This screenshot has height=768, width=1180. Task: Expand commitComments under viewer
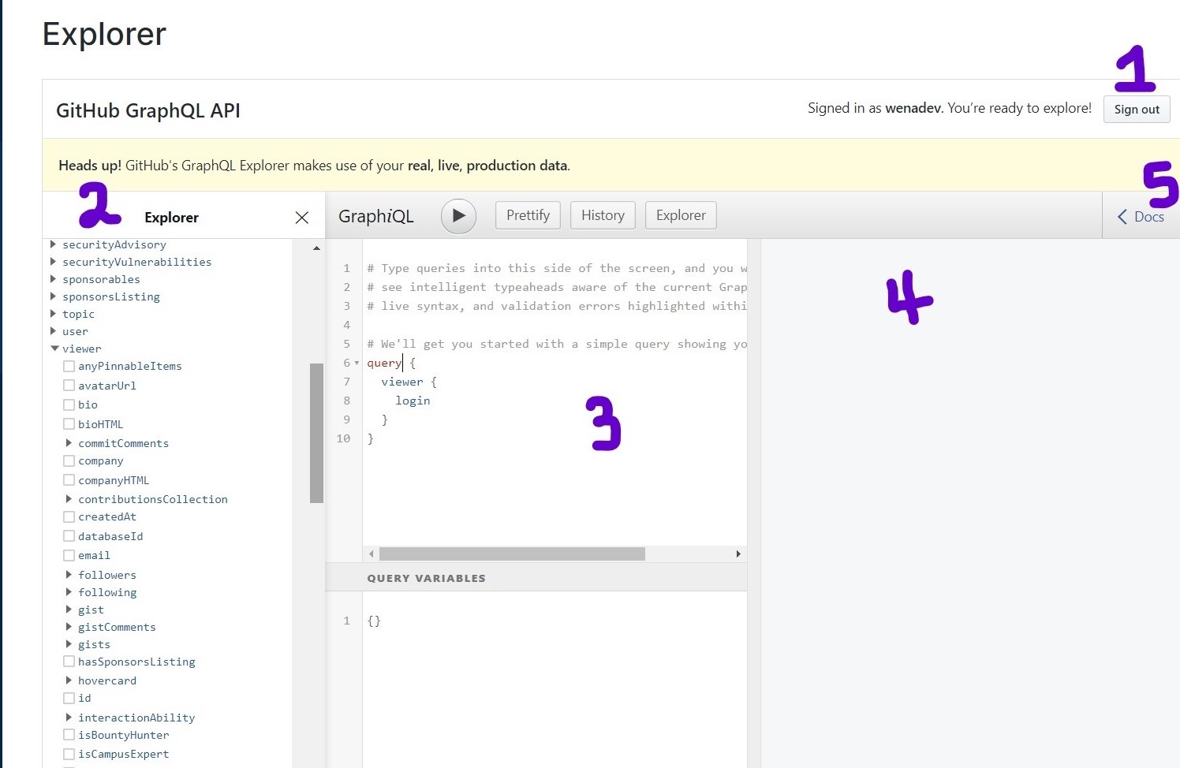[x=69, y=443]
